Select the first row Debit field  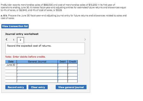pos(63,65)
